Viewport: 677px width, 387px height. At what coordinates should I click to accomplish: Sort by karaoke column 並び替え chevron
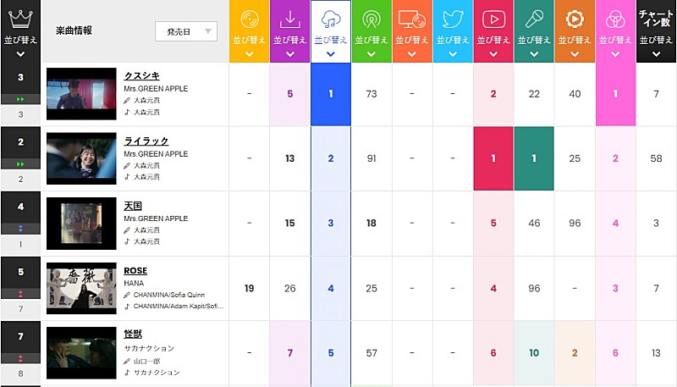click(534, 54)
